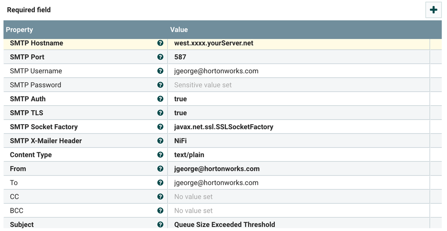Click help icon beside the CC property
Image resolution: width=447 pixels, height=231 pixels.
(160, 197)
